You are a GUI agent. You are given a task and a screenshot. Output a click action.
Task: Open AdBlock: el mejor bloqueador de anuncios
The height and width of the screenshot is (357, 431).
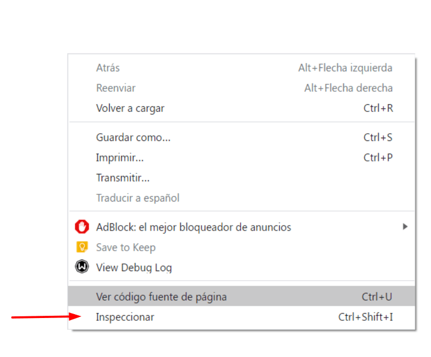[241, 227]
